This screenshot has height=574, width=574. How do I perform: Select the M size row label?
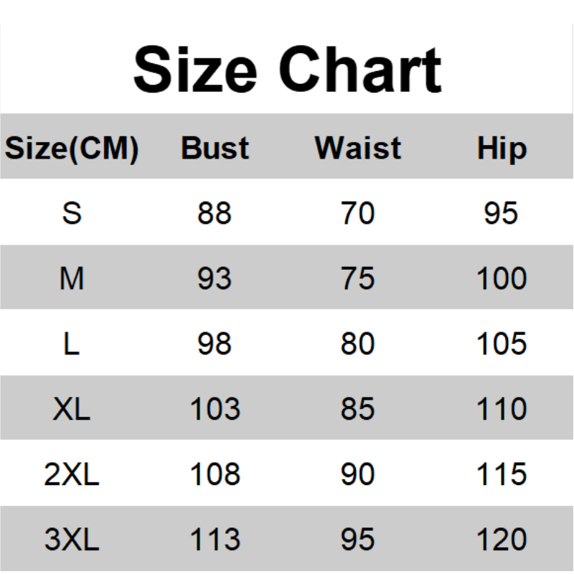coord(72,278)
